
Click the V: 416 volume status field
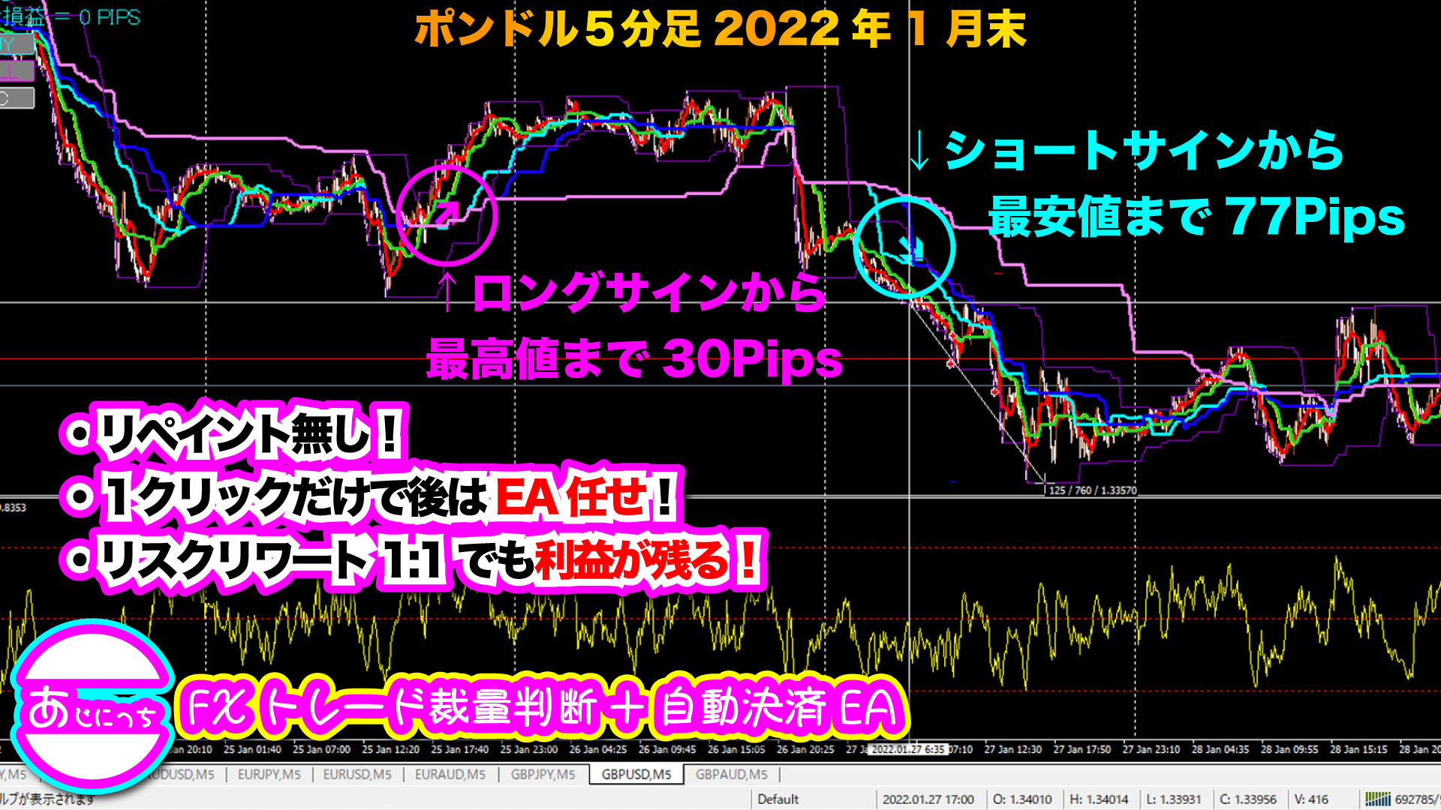pos(1311,799)
